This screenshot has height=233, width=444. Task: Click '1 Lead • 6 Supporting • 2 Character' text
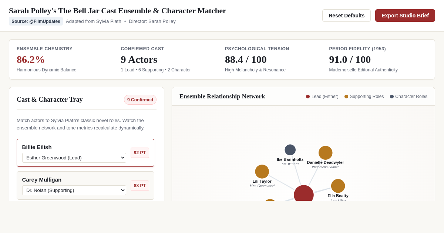click(x=156, y=70)
